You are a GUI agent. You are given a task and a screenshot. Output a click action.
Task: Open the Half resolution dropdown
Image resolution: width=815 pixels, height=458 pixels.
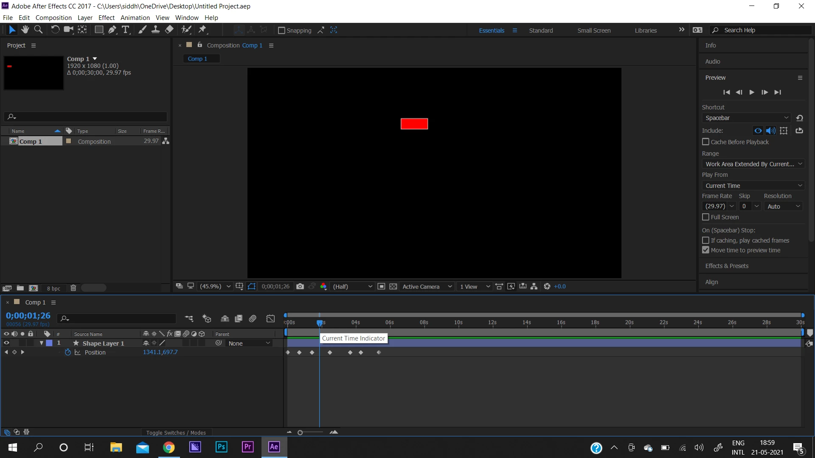352,287
